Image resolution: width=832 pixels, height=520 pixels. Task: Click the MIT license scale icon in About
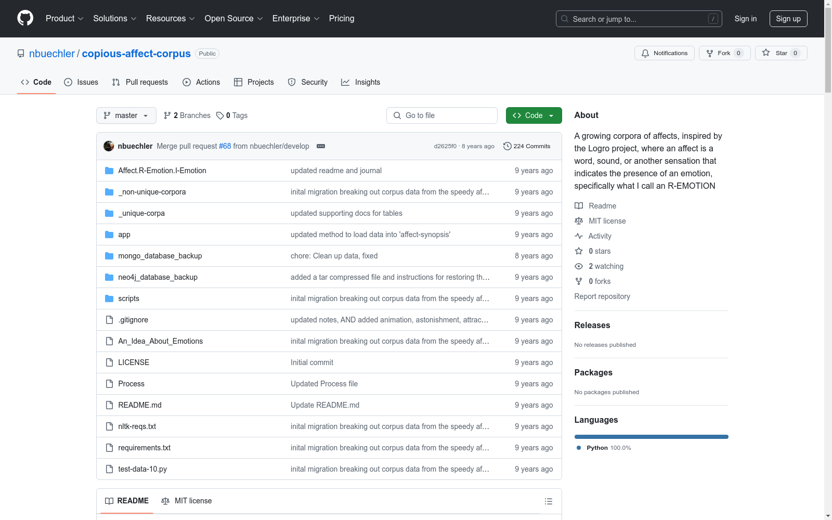579,221
